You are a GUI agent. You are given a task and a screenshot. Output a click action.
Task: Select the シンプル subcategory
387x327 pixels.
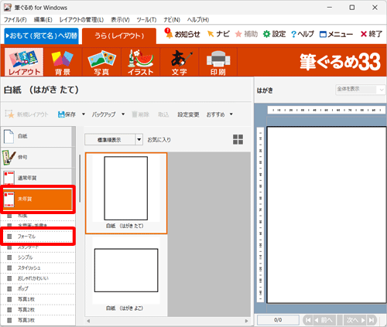[38, 257]
